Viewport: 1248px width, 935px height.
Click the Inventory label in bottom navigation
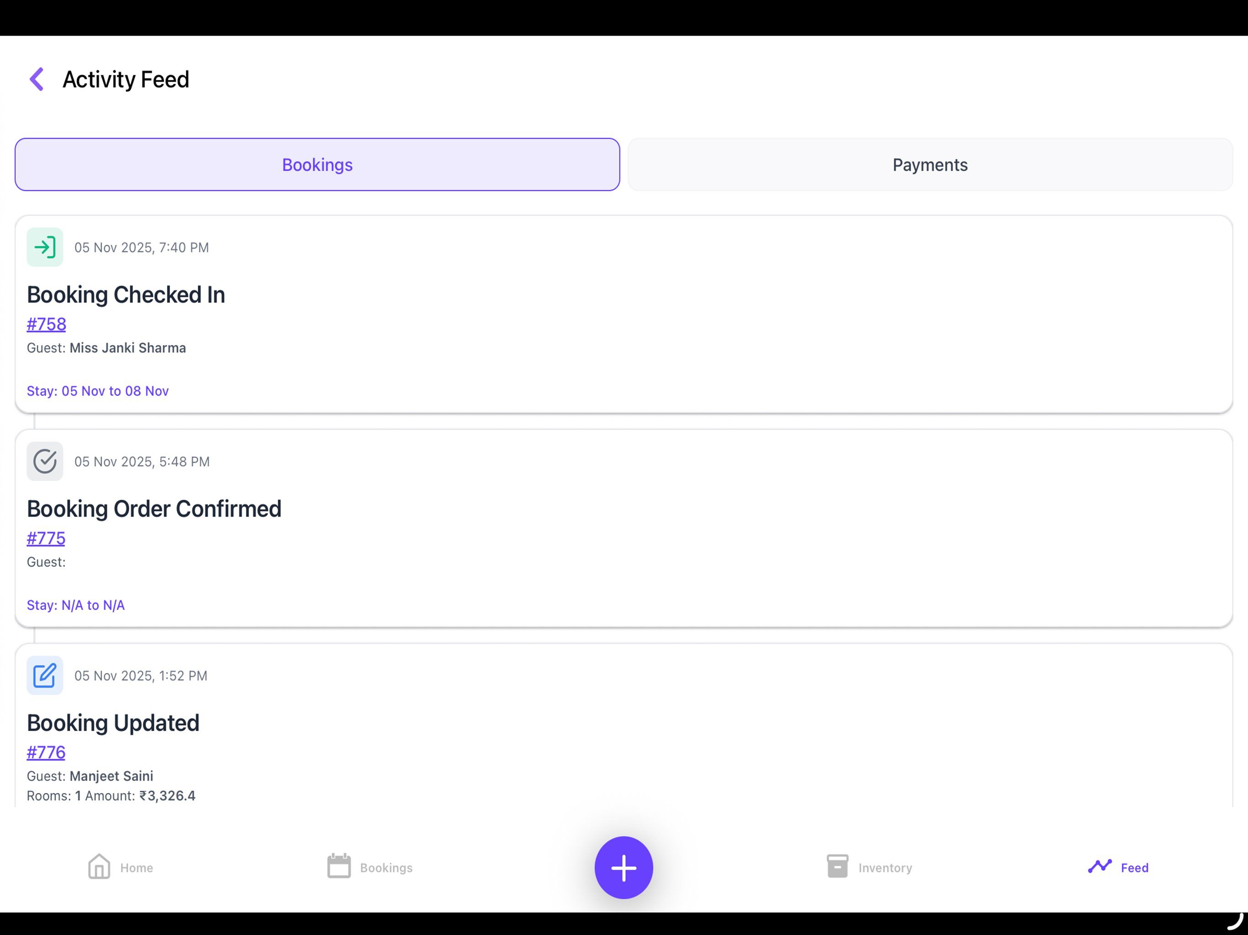(885, 868)
